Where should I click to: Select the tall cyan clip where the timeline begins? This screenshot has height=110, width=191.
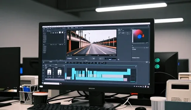tap(73, 74)
